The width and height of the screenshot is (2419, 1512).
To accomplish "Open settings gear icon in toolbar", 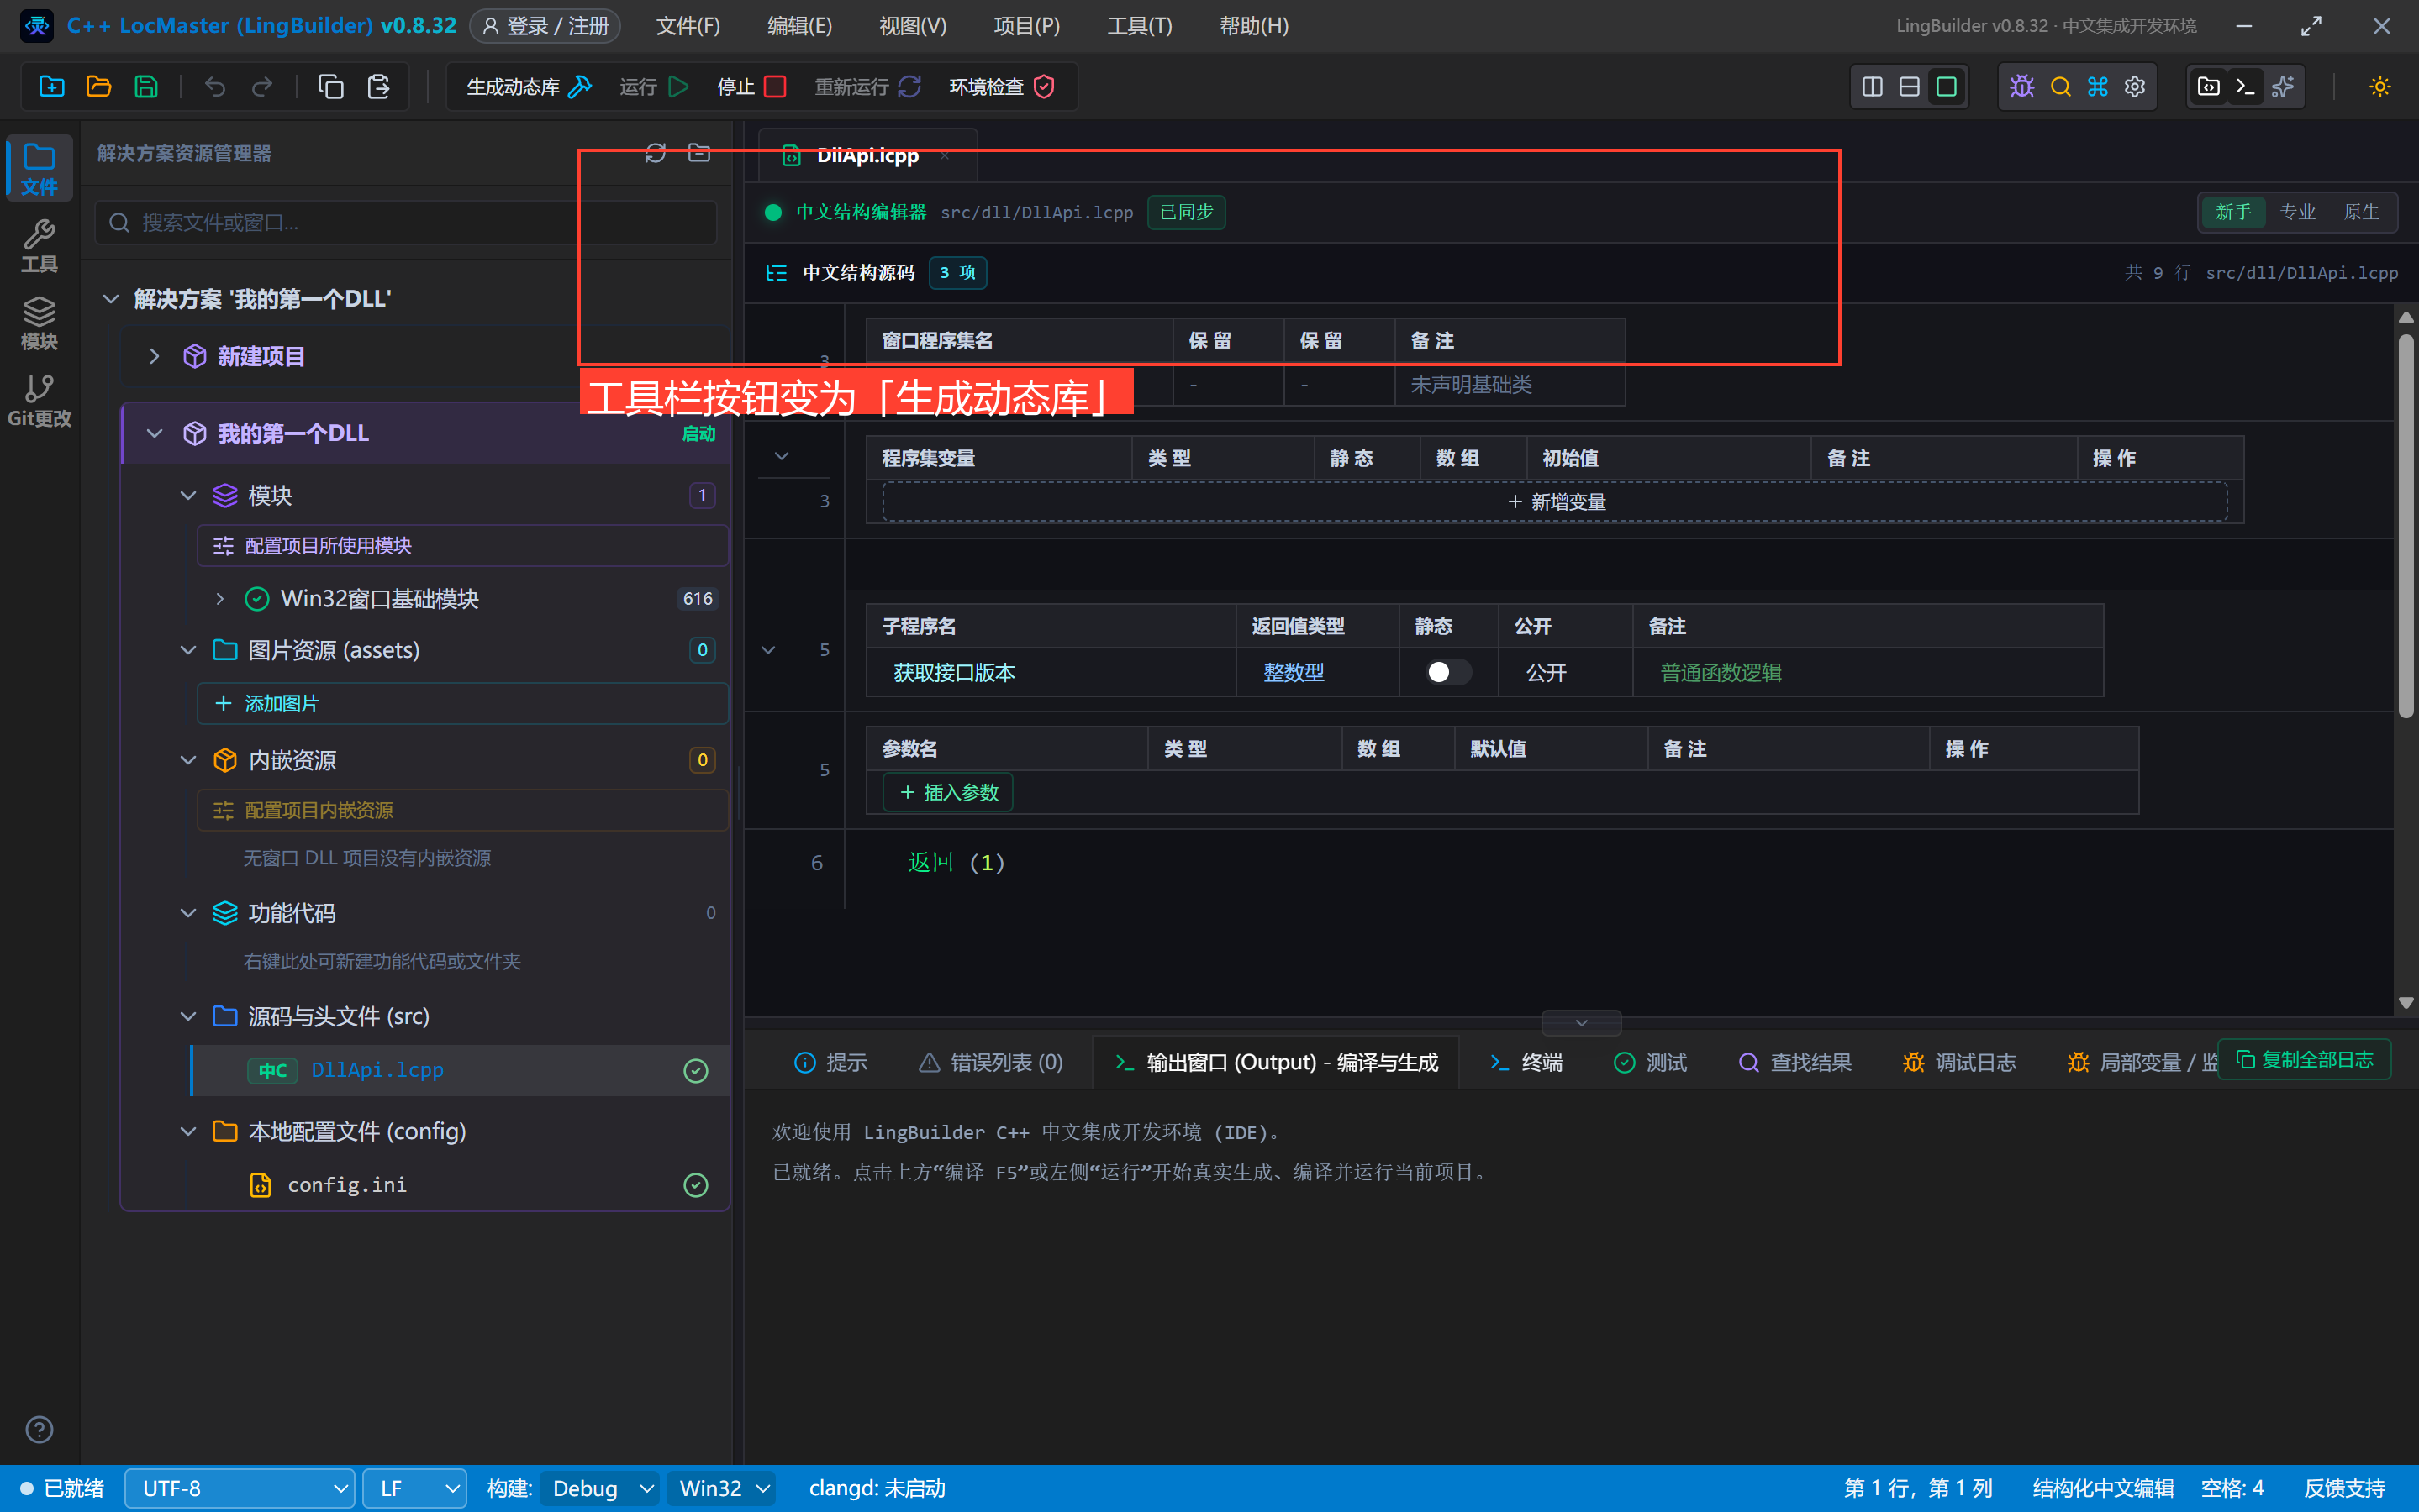I will pos(2135,87).
